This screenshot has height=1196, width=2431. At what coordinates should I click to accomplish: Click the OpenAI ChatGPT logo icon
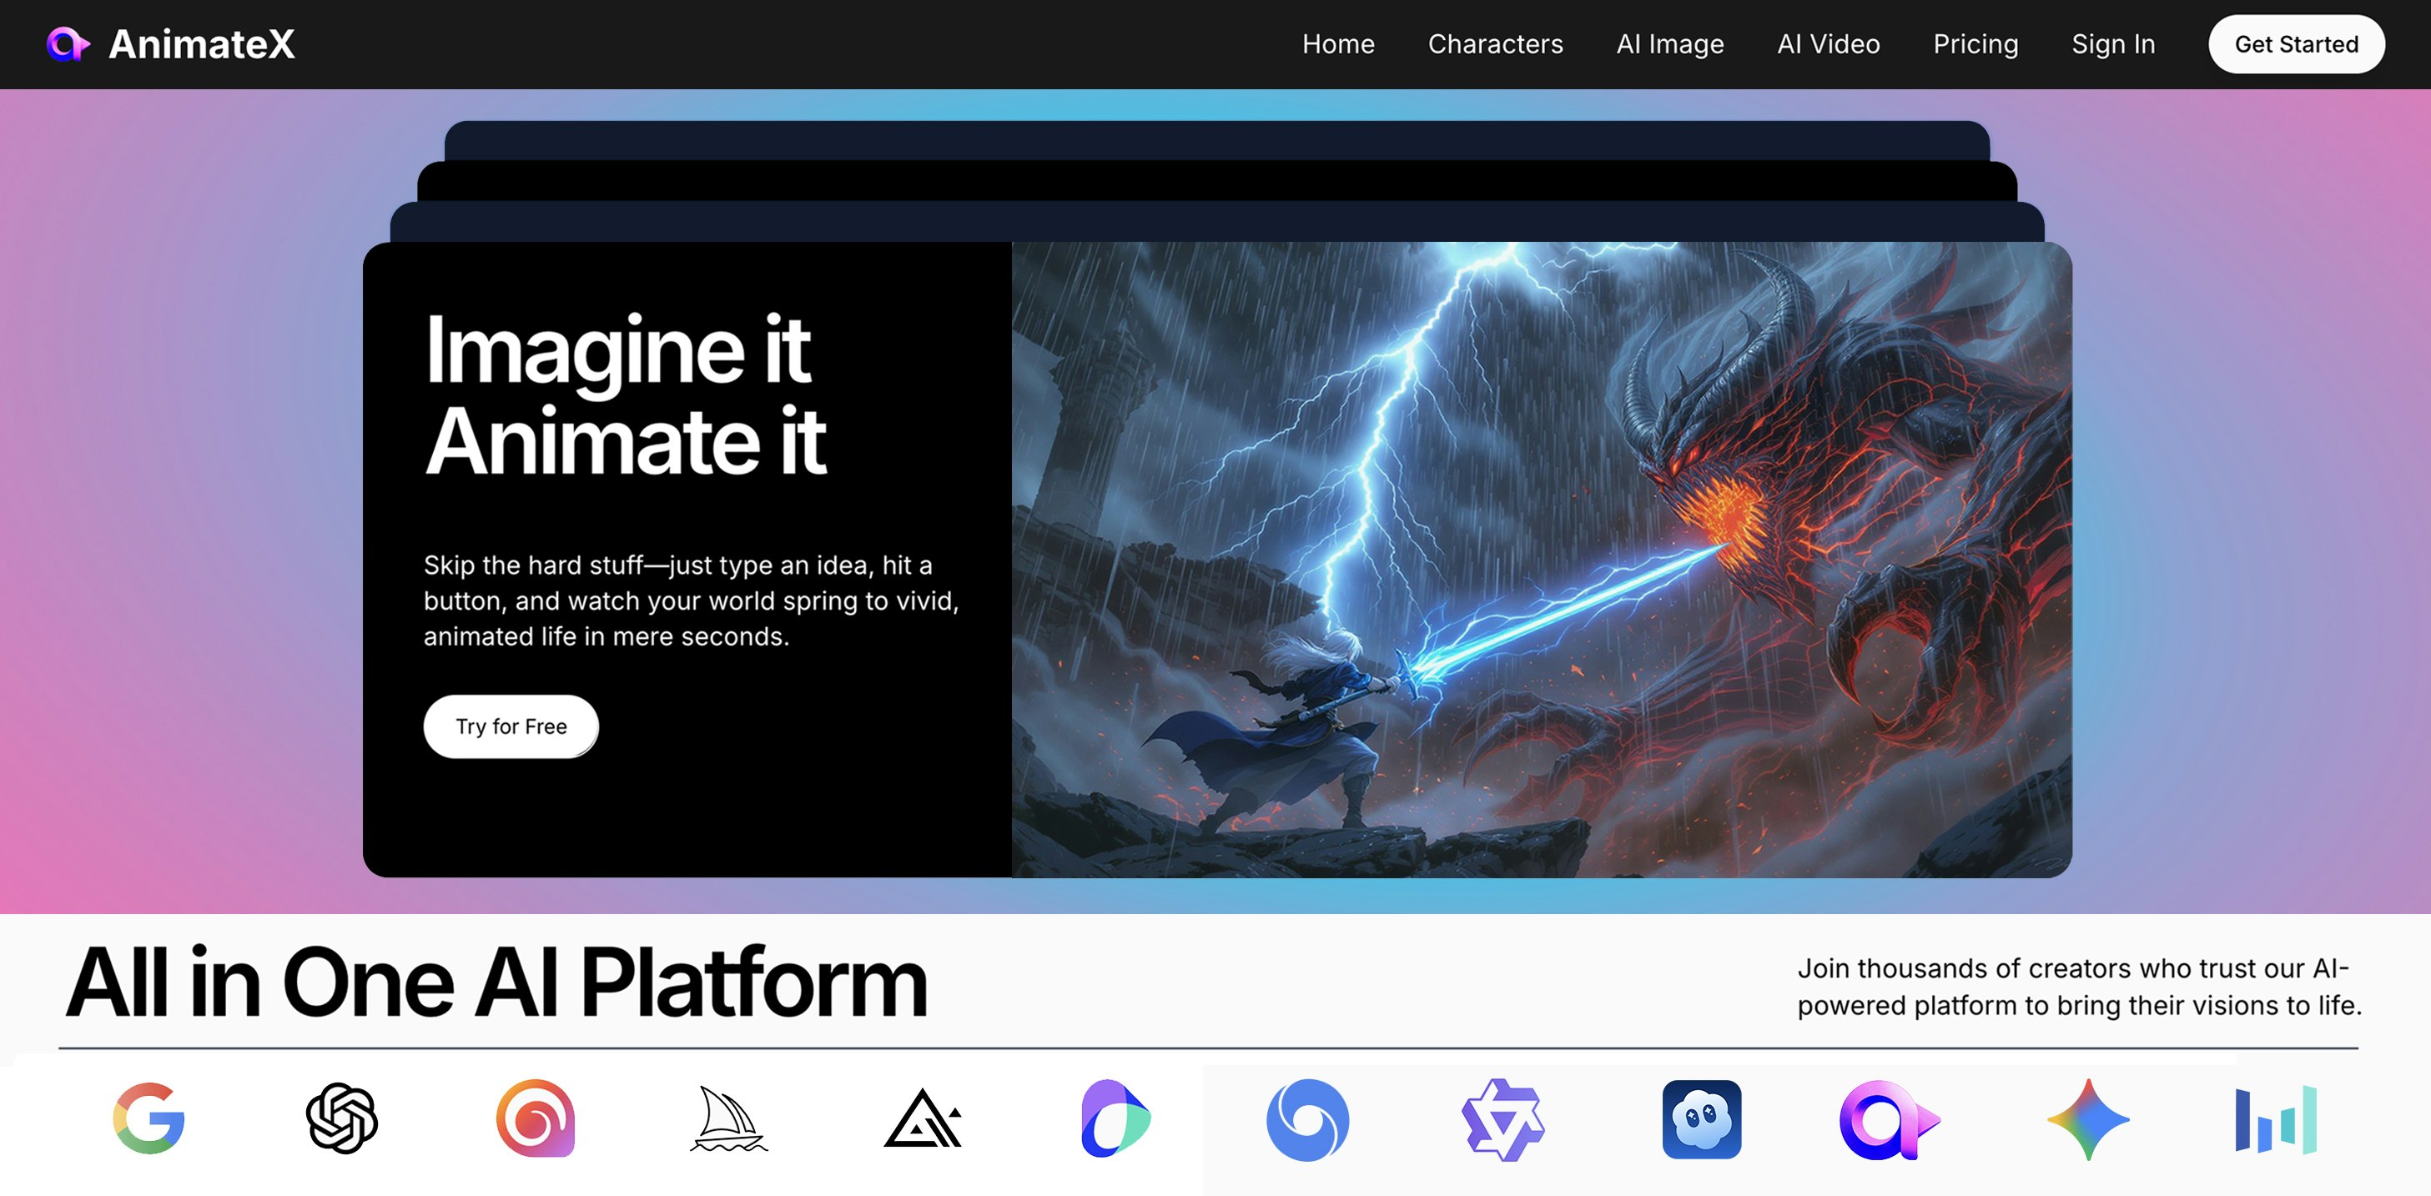coord(341,1118)
